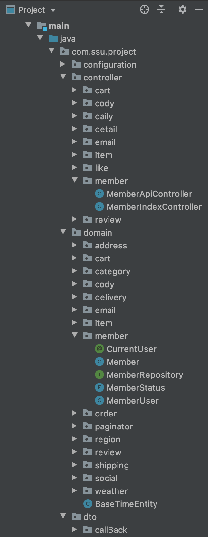Viewport: 208px width, 537px height.
Task: Open the Project tool window settings gear
Action: (182, 9)
